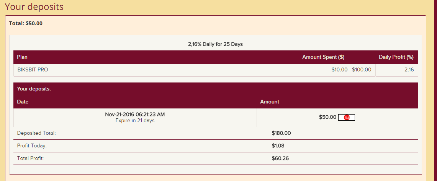This screenshot has height=181, width=437.
Task: Click the "2,16% Daily for 25 Days" title
Action: pos(215,44)
